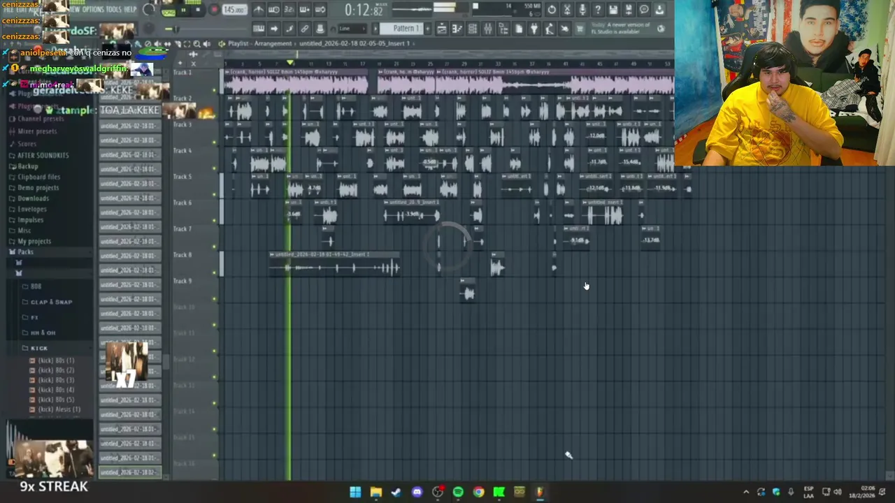
Task: Open the audio editor scissors icon
Action: click(567, 9)
